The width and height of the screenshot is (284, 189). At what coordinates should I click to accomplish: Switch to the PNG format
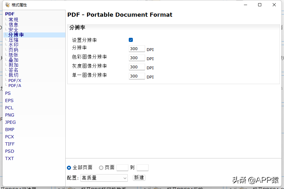(10, 115)
